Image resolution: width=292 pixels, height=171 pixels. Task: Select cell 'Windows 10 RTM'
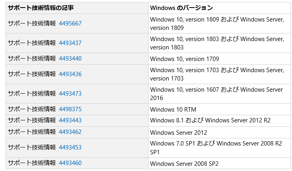(219, 109)
